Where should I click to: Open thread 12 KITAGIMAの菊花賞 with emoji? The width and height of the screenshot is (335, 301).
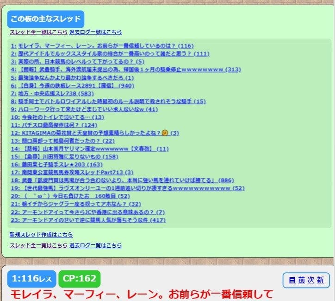(x=94, y=133)
